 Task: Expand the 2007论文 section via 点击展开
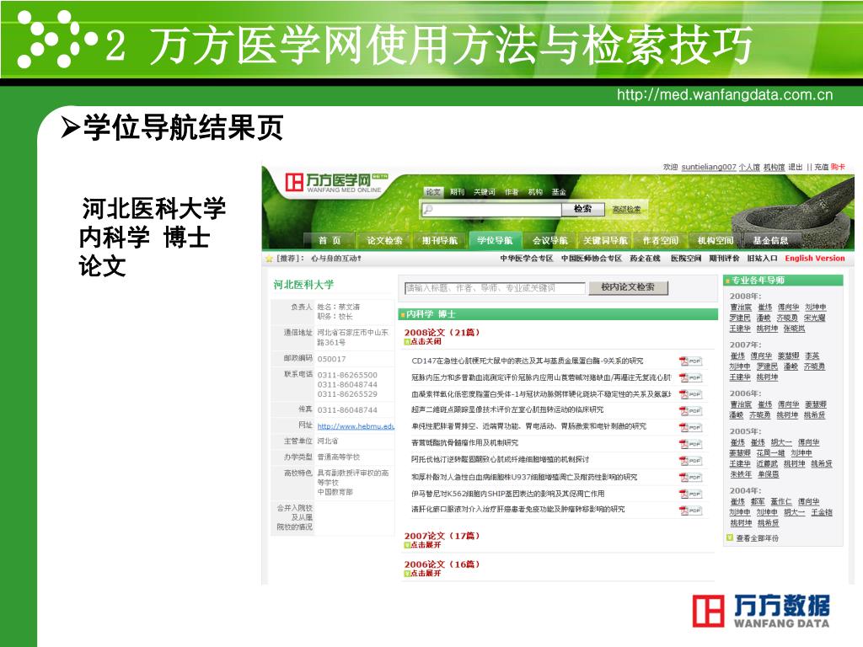pos(426,545)
